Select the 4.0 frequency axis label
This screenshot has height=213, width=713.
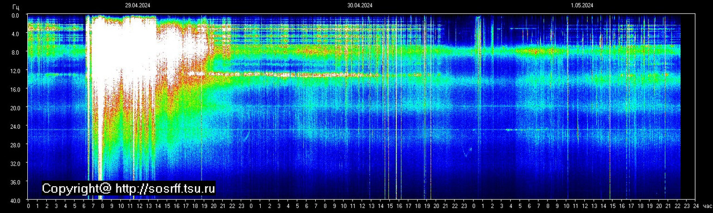point(15,34)
